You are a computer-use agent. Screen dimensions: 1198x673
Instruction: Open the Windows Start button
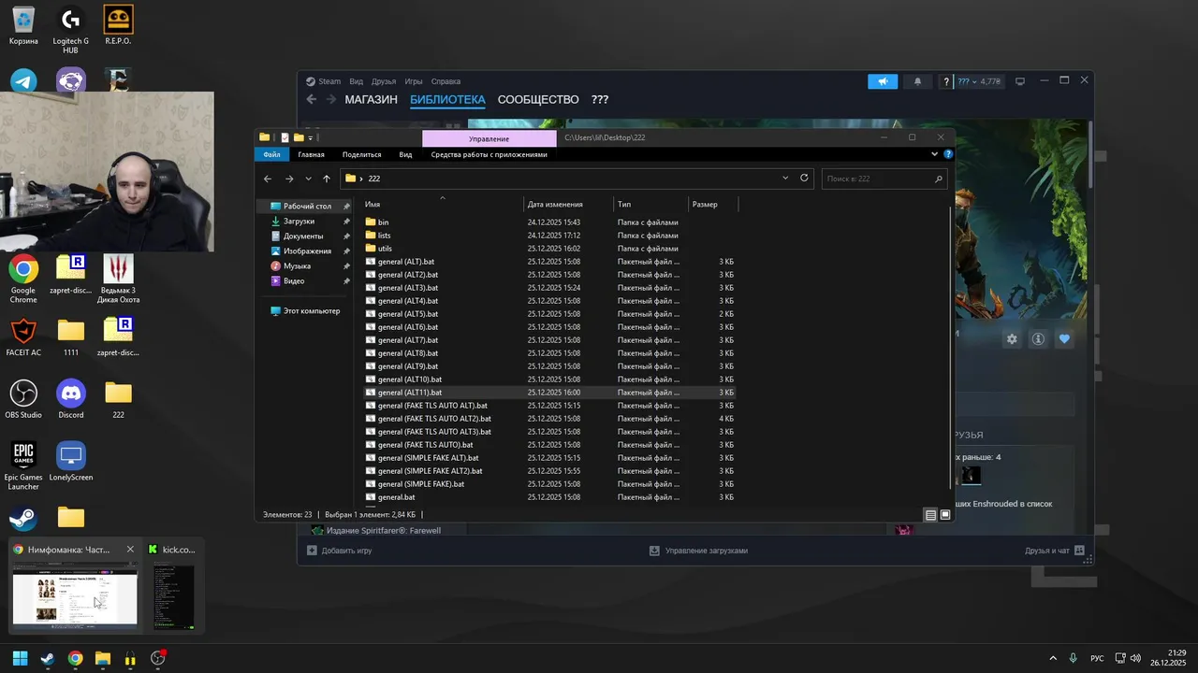[x=20, y=658]
